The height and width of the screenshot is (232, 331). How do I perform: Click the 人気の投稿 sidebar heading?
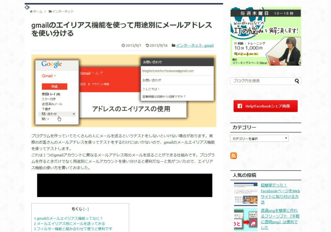[x=244, y=175]
